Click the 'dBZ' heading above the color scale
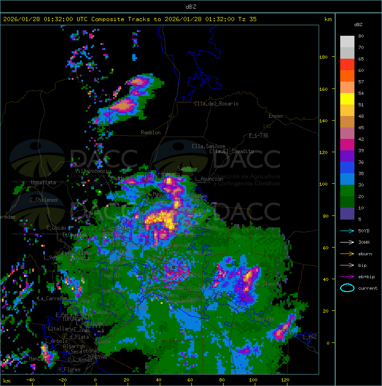 [x=358, y=25]
